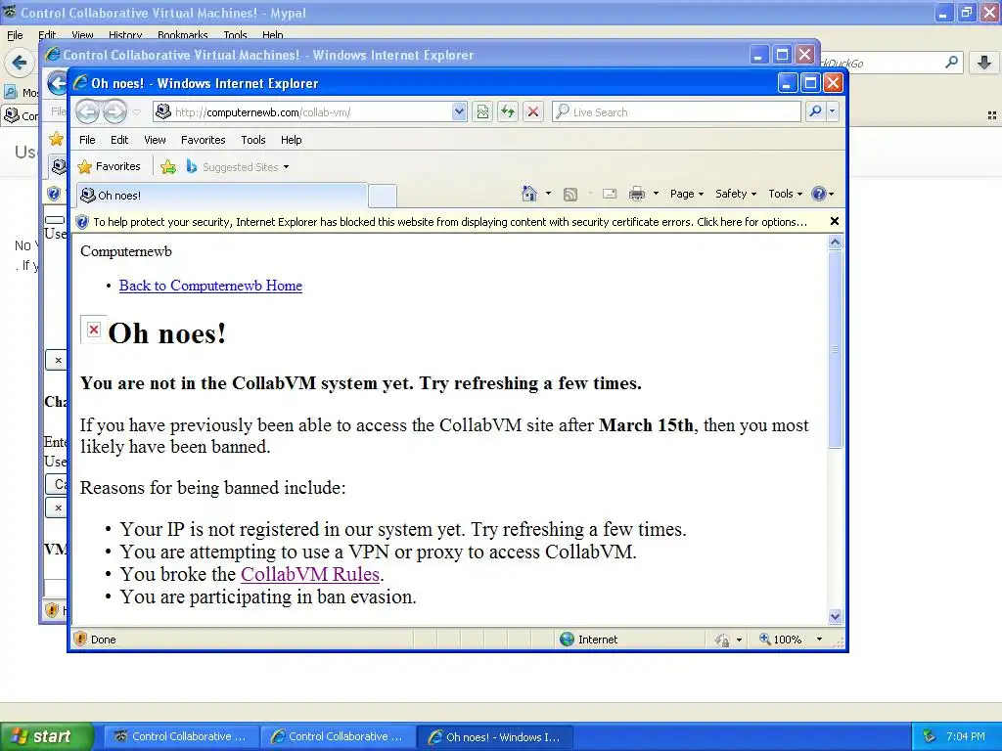Open the Edit menu in front IE window
This screenshot has height=751, width=1002.
click(118, 140)
